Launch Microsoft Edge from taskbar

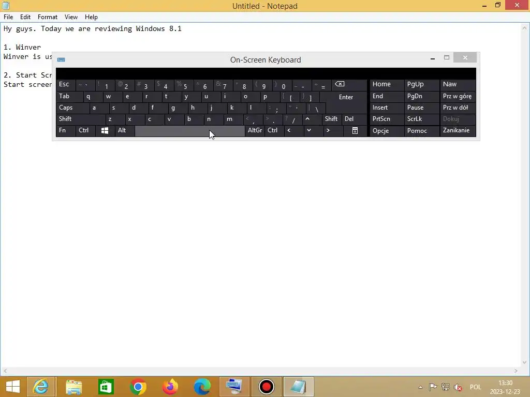point(202,387)
